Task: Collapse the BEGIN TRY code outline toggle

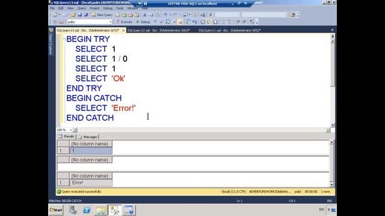Action: 64,39
